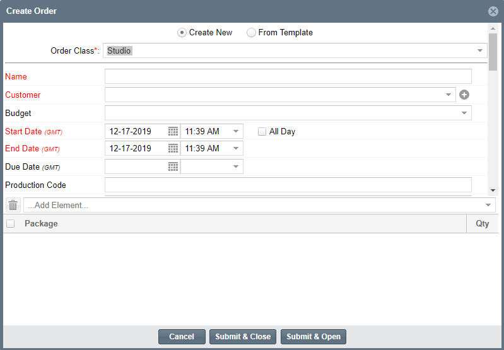Screen dimensions: 504x350
Task: Add a new customer with plus icon
Action: pos(464,95)
